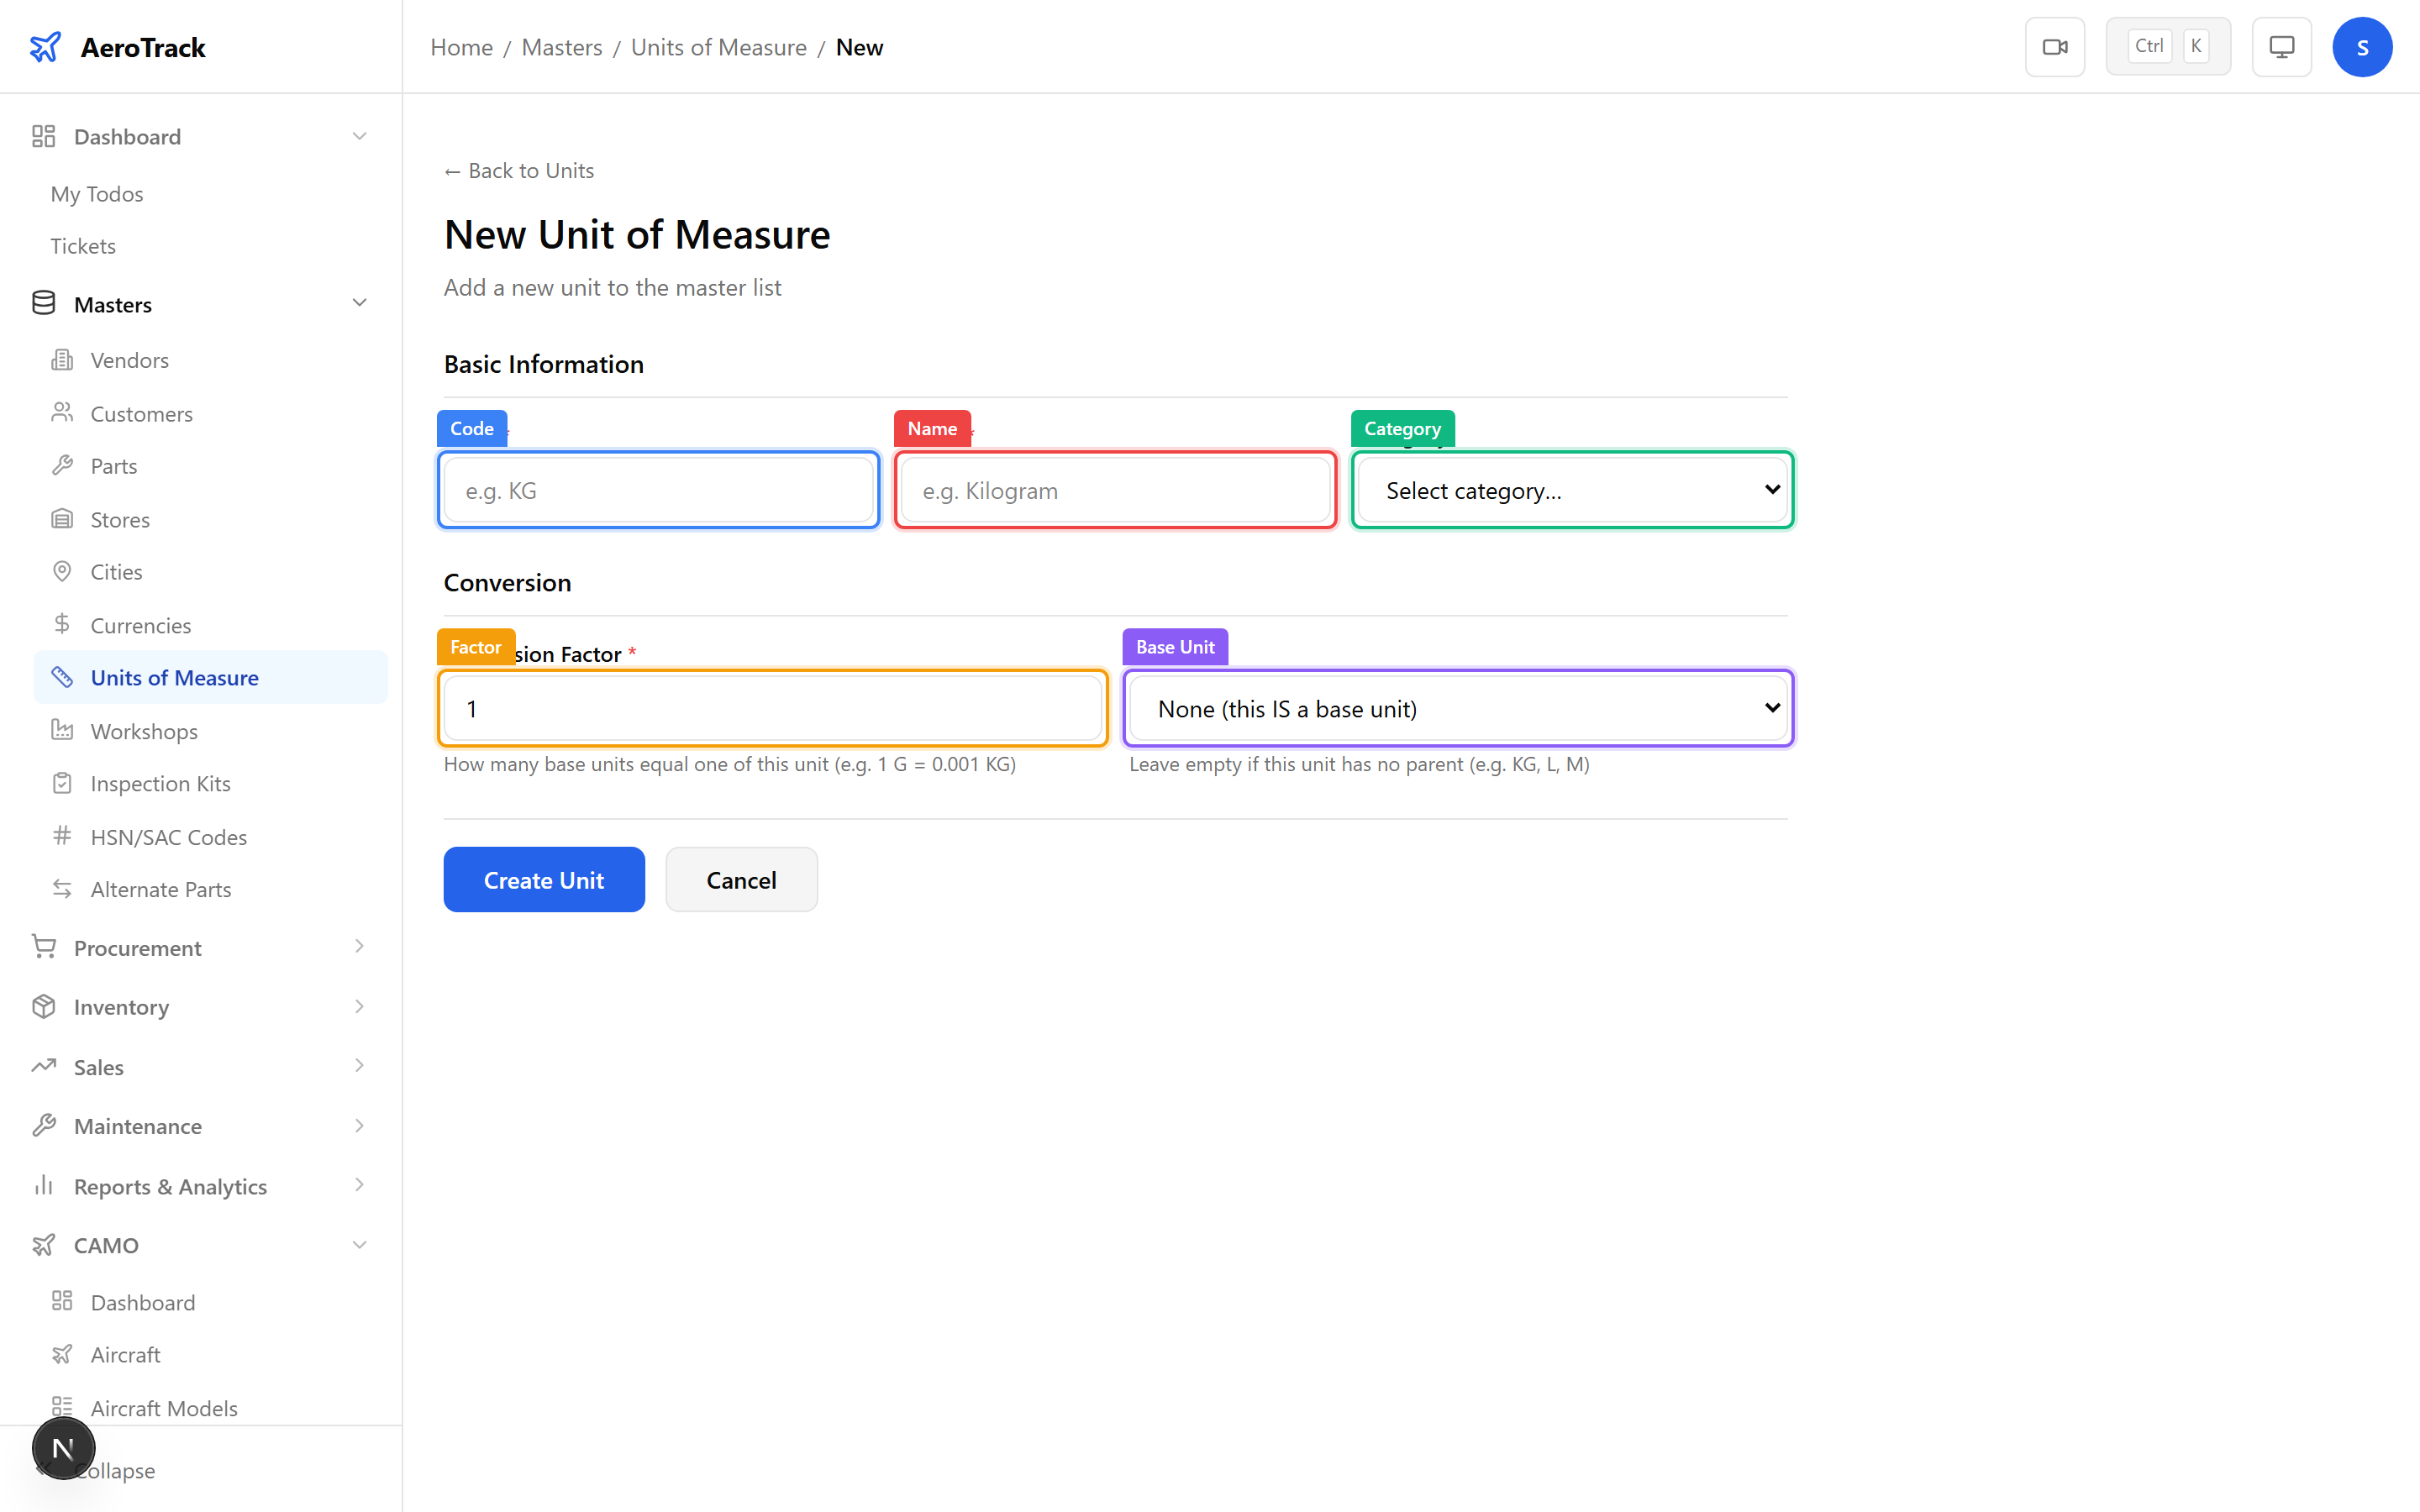Select the Customers icon in sidebar
The width and height of the screenshot is (2420, 1512).
coord(62,413)
